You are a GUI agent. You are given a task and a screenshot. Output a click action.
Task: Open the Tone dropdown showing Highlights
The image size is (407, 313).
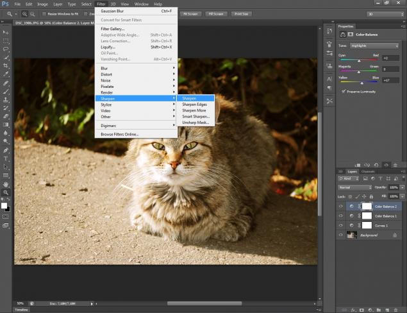[374, 46]
